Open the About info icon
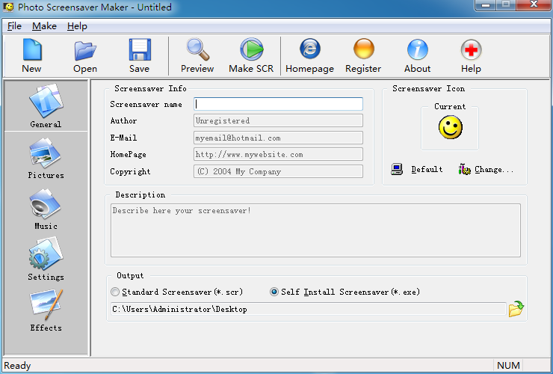The width and height of the screenshot is (553, 374). click(418, 49)
